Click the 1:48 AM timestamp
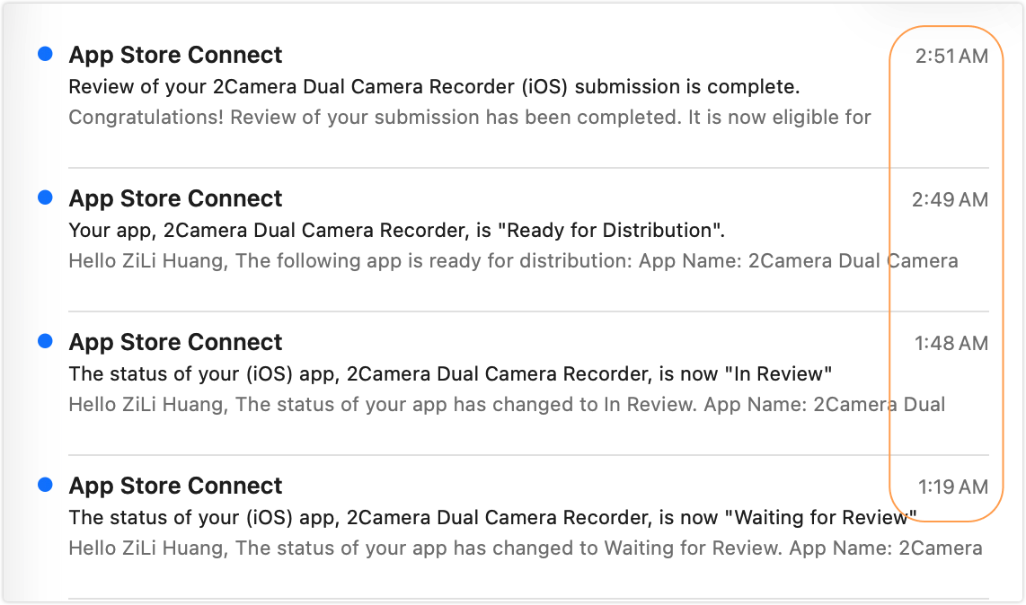The image size is (1026, 605). [951, 344]
